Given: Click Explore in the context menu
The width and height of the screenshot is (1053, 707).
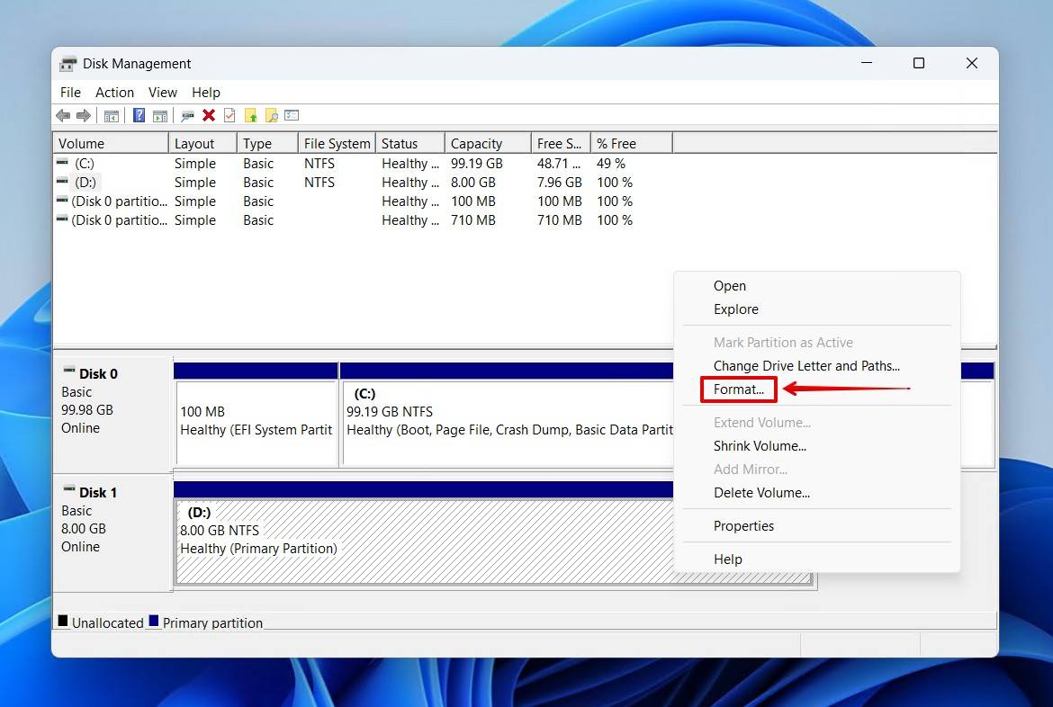Looking at the screenshot, I should point(735,309).
